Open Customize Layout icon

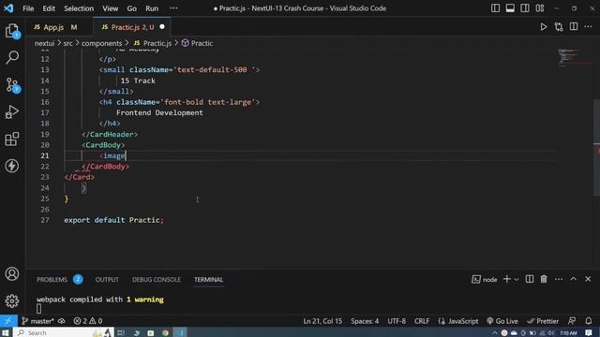point(540,8)
